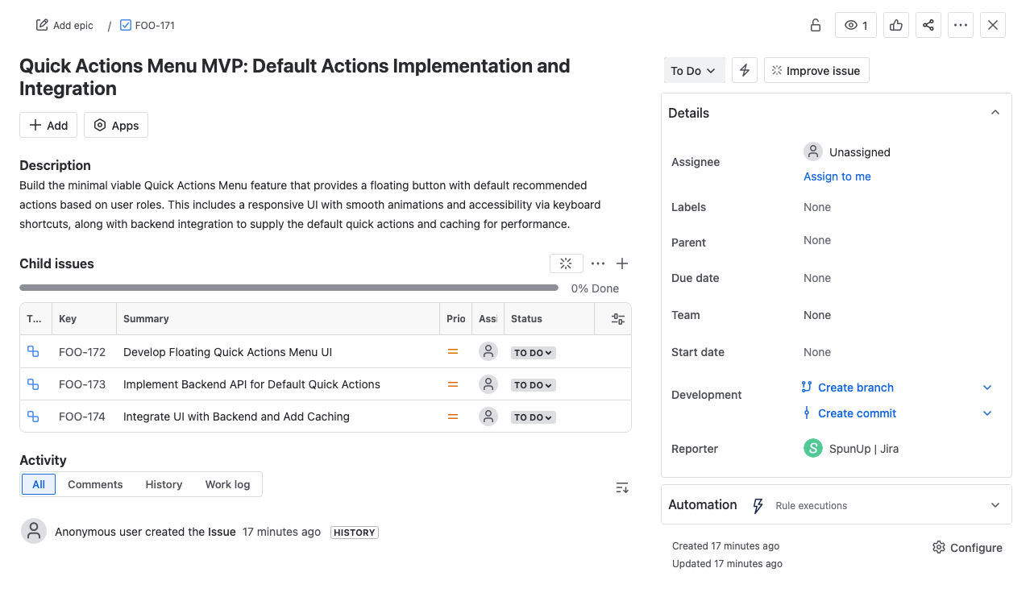Open the To Do status dropdown
The image size is (1030, 597).
click(x=694, y=70)
